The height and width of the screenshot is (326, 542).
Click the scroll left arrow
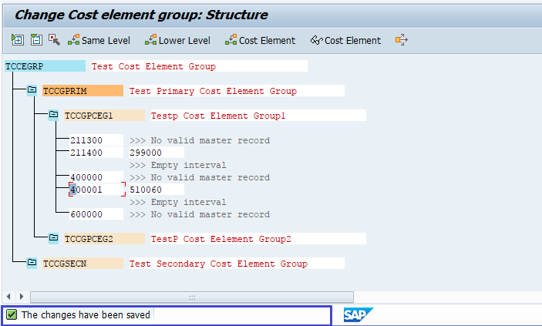coord(9,297)
